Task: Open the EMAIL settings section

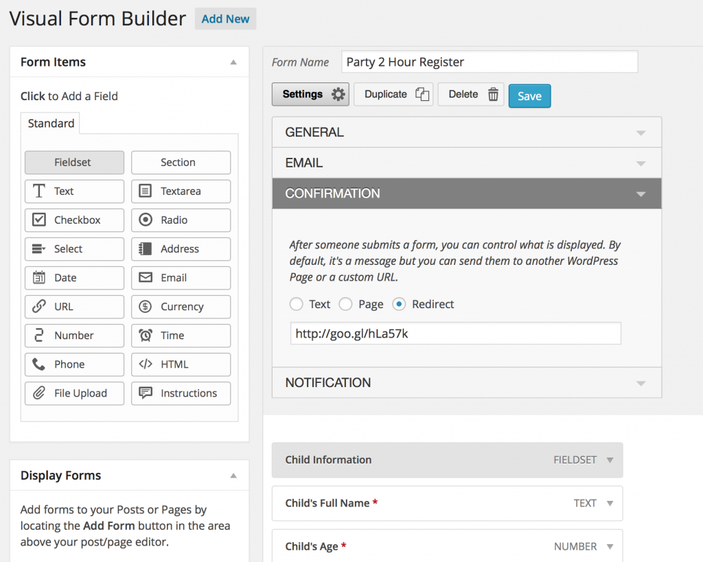Action: point(467,163)
